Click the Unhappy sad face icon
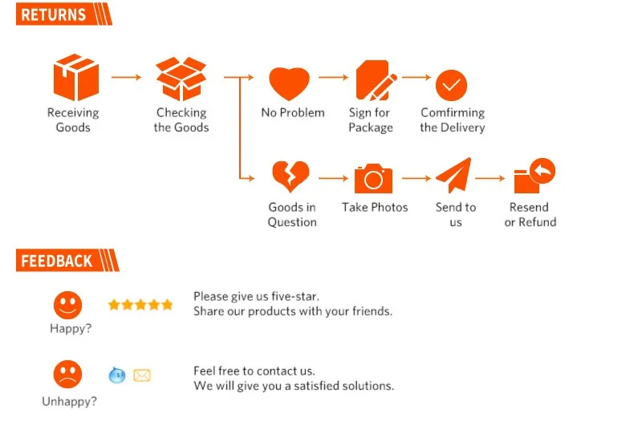The image size is (634, 430). (67, 374)
